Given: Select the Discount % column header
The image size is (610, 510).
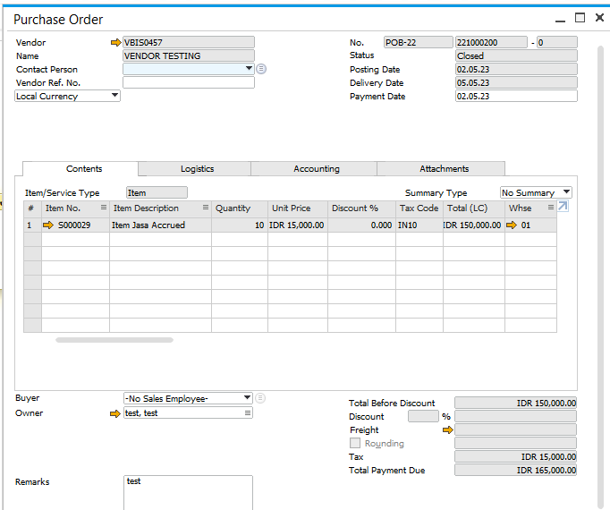Looking at the screenshot, I should (362, 208).
